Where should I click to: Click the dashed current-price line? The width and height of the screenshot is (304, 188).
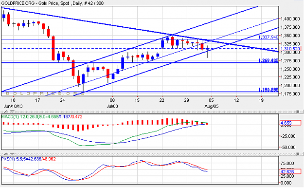click(x=140, y=48)
